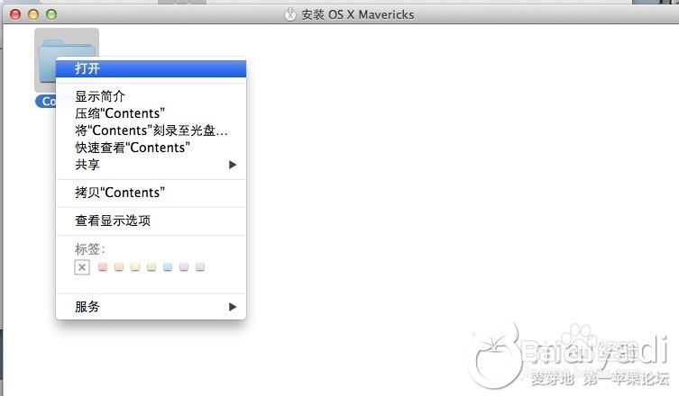Click the green zoom window button
The width and height of the screenshot is (679, 396).
tap(50, 14)
